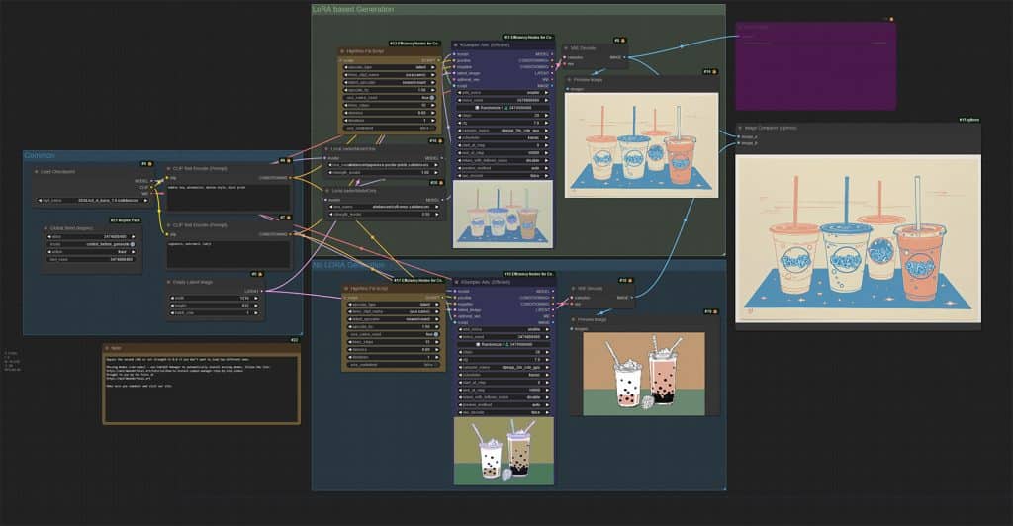Collapse the Image Comparer node
The image size is (1013, 526).
740,128
